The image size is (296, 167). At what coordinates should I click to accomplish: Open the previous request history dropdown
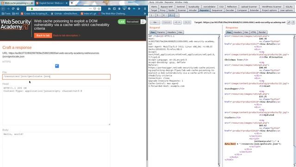(178, 22)
